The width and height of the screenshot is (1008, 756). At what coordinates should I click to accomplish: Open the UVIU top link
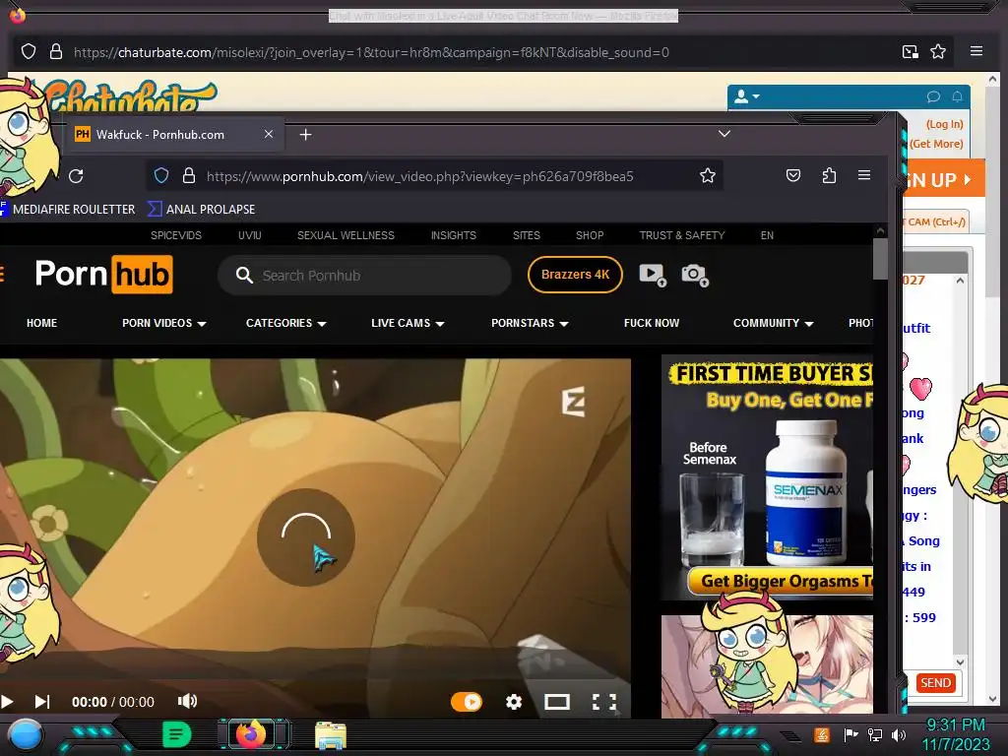click(249, 235)
